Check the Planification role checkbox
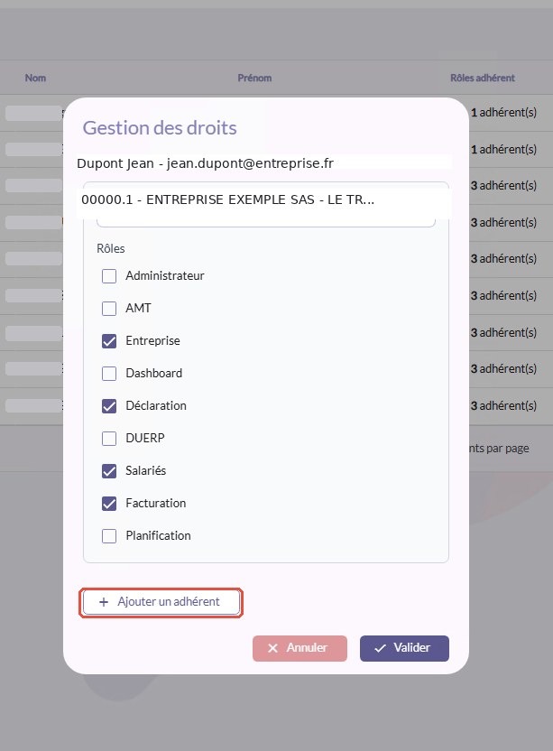 coord(109,536)
